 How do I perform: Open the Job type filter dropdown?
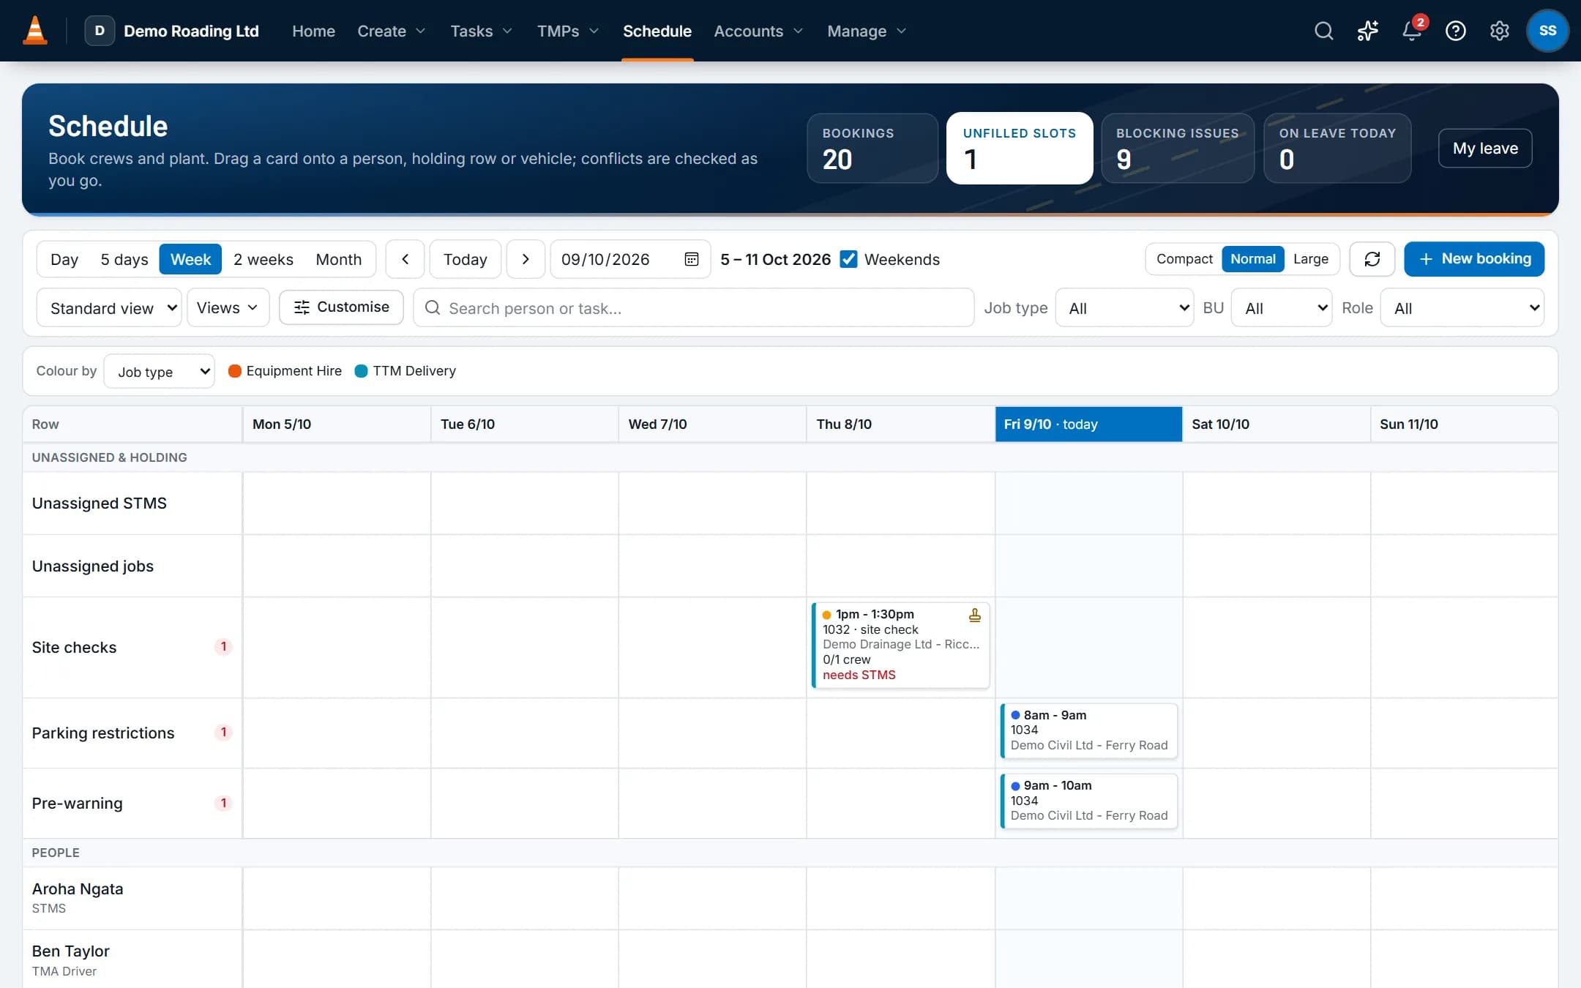(x=1124, y=307)
